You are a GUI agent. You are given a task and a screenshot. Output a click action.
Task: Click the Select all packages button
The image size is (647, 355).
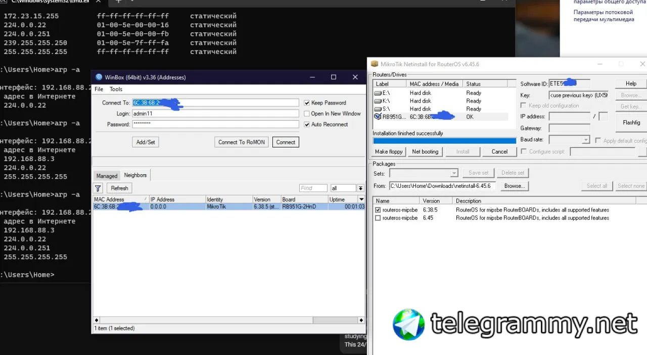tap(597, 186)
